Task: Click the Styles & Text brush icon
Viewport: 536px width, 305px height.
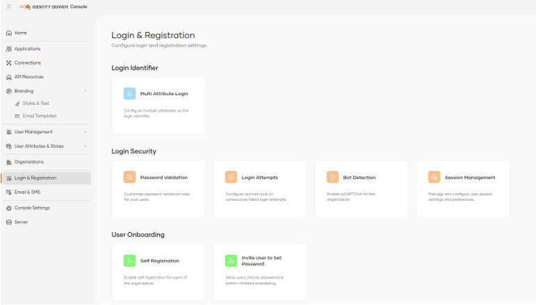Action: [17, 104]
